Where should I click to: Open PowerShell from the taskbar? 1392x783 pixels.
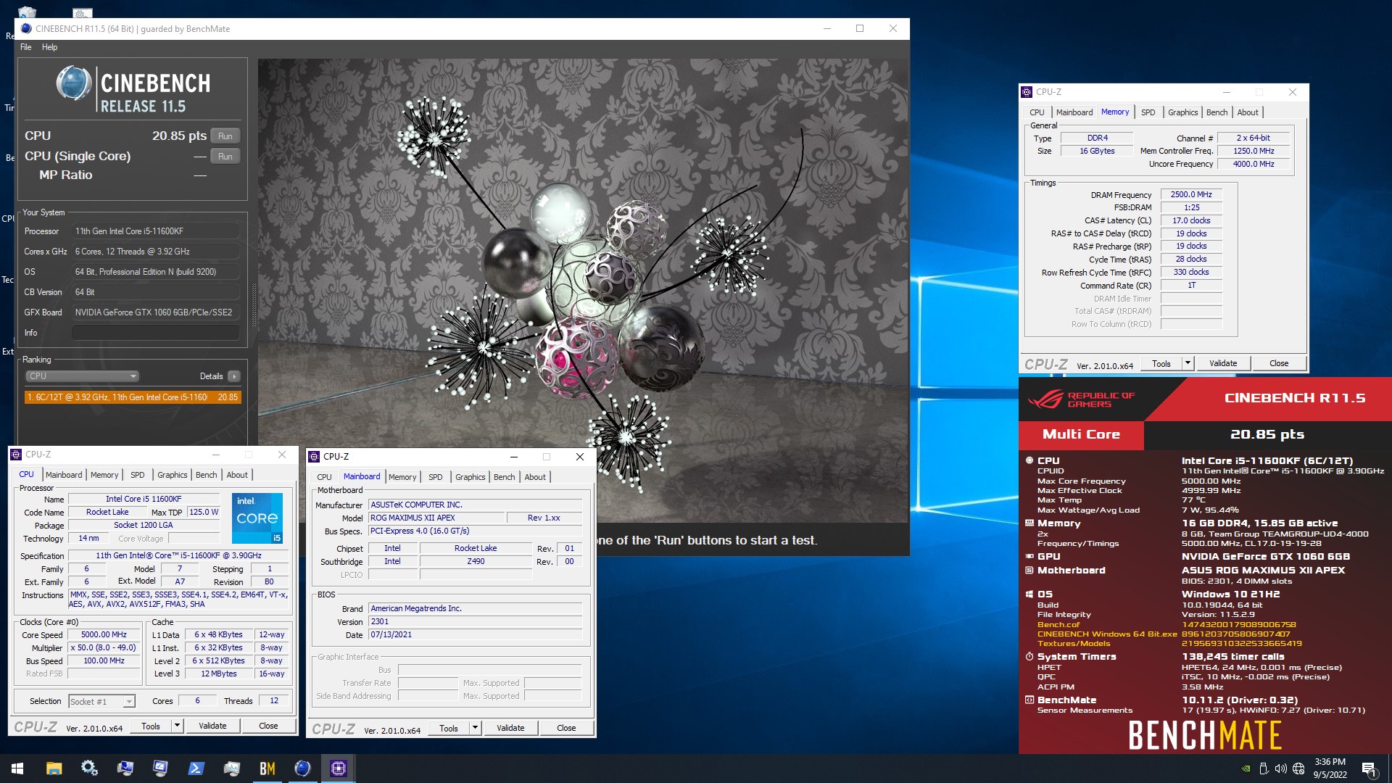pyautogui.click(x=196, y=768)
